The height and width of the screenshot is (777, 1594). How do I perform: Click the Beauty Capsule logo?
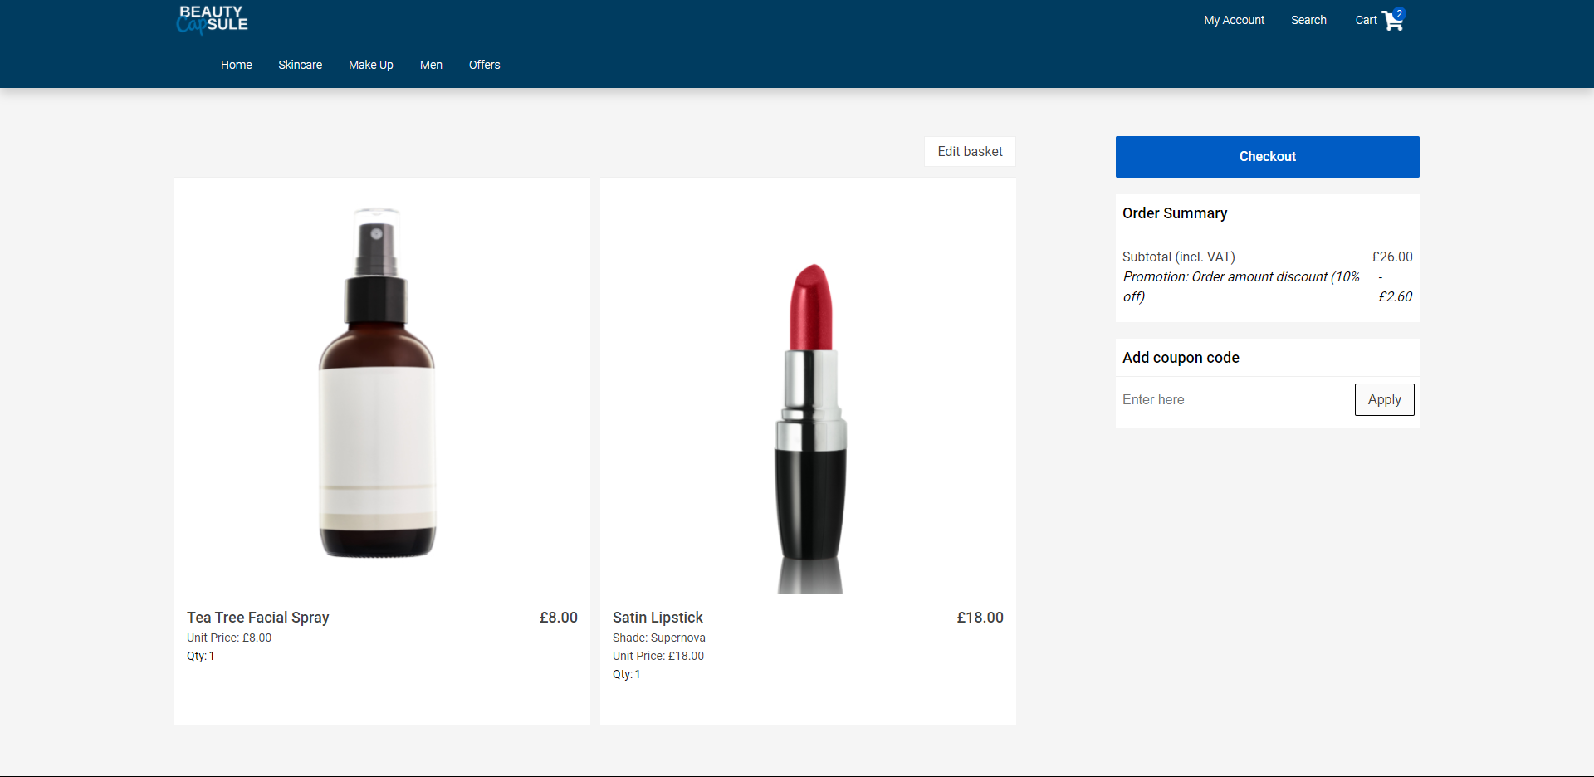click(212, 19)
